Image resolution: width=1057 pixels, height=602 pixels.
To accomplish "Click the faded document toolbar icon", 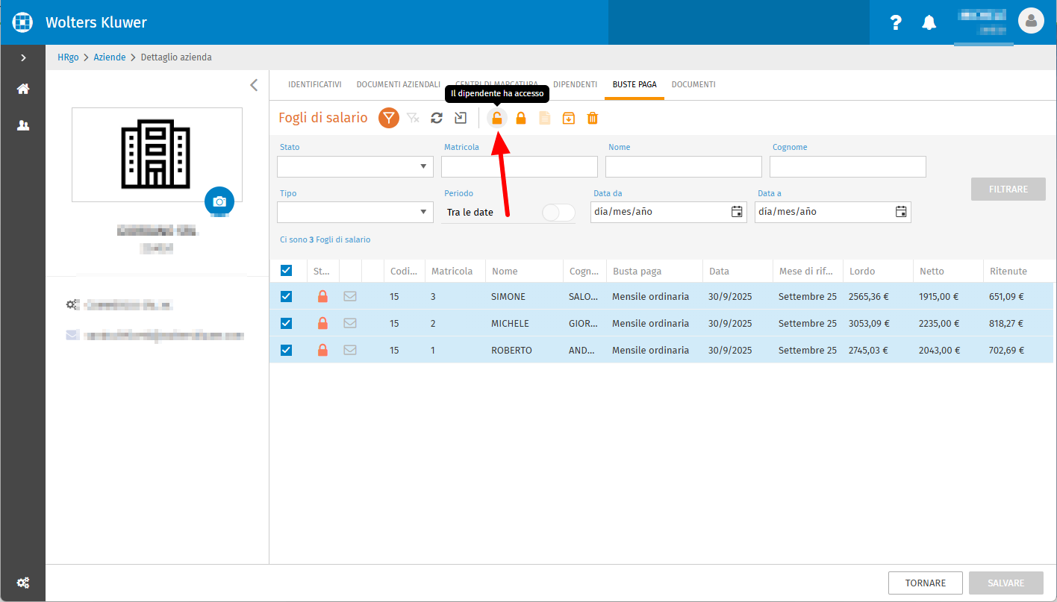I will [x=545, y=118].
